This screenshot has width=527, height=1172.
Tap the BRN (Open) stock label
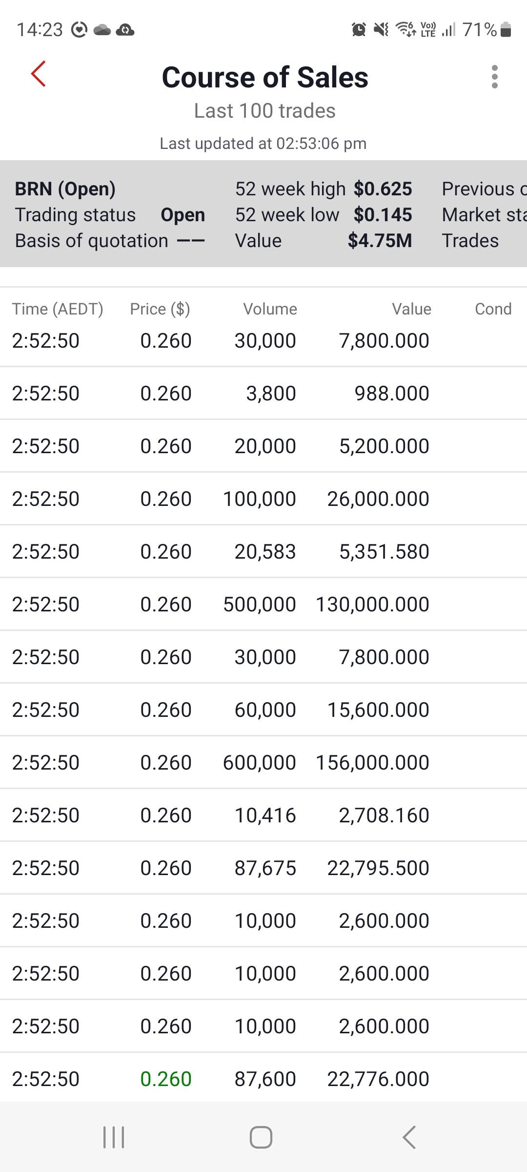point(65,189)
